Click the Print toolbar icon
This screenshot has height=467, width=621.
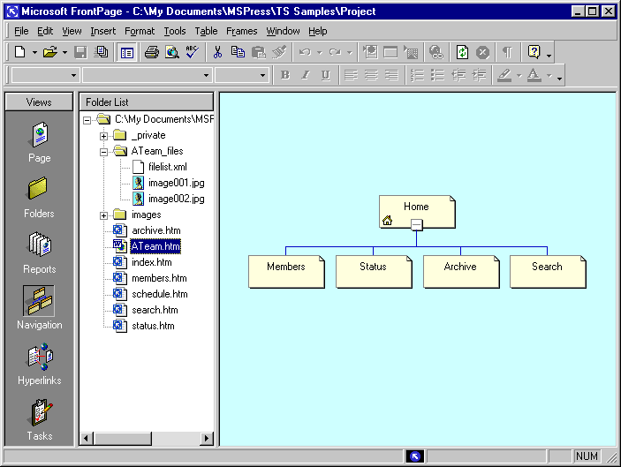(x=152, y=52)
